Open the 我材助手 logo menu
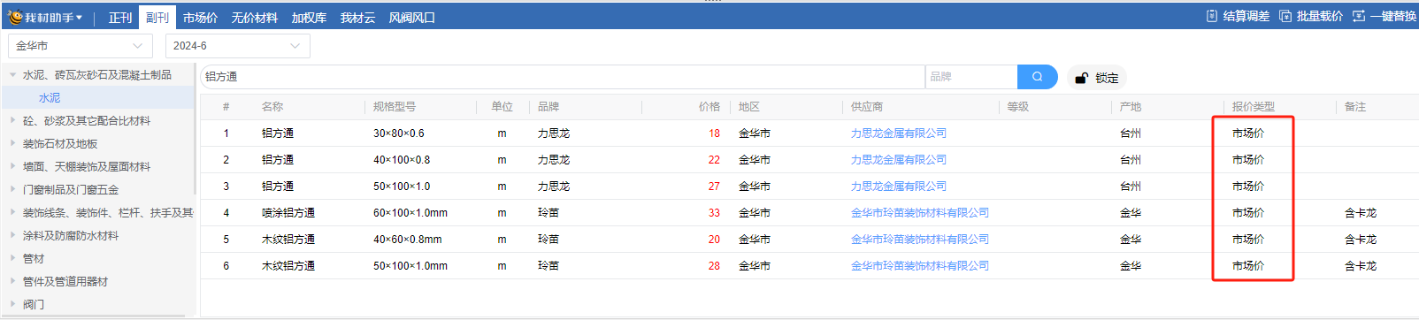The height and width of the screenshot is (320, 1419). tap(45, 17)
